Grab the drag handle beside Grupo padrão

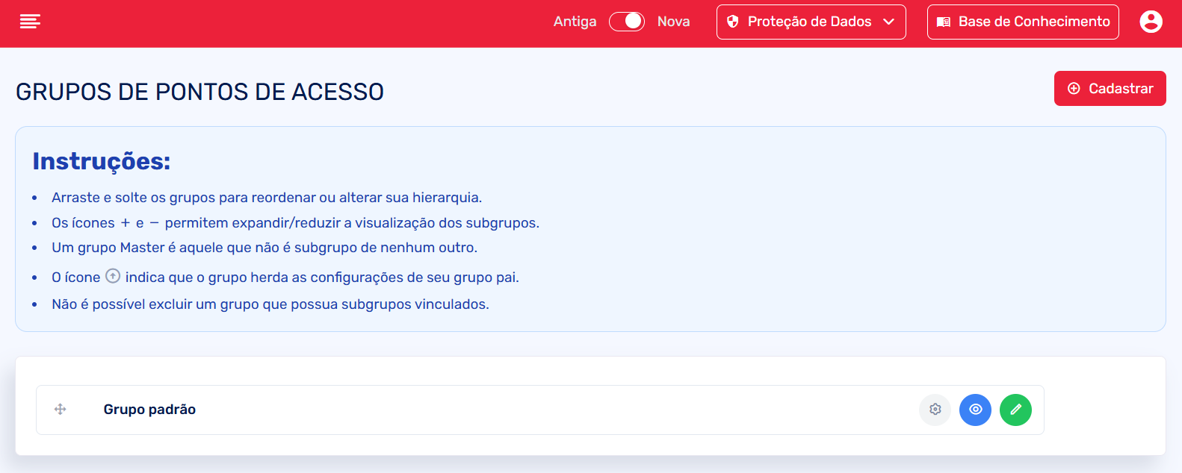click(61, 409)
